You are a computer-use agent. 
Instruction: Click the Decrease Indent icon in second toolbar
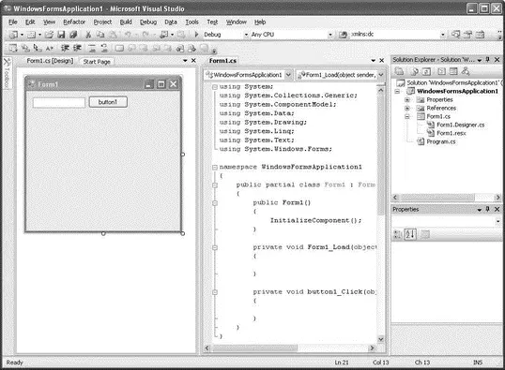coord(65,48)
